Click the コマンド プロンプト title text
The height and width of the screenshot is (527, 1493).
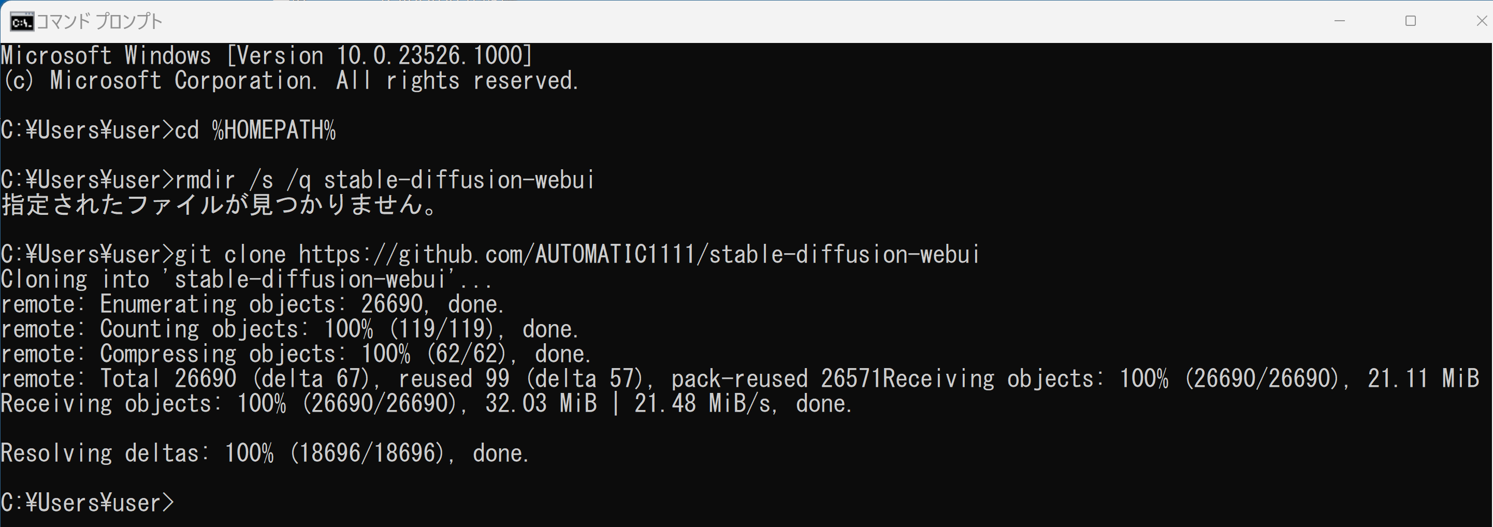99,21
